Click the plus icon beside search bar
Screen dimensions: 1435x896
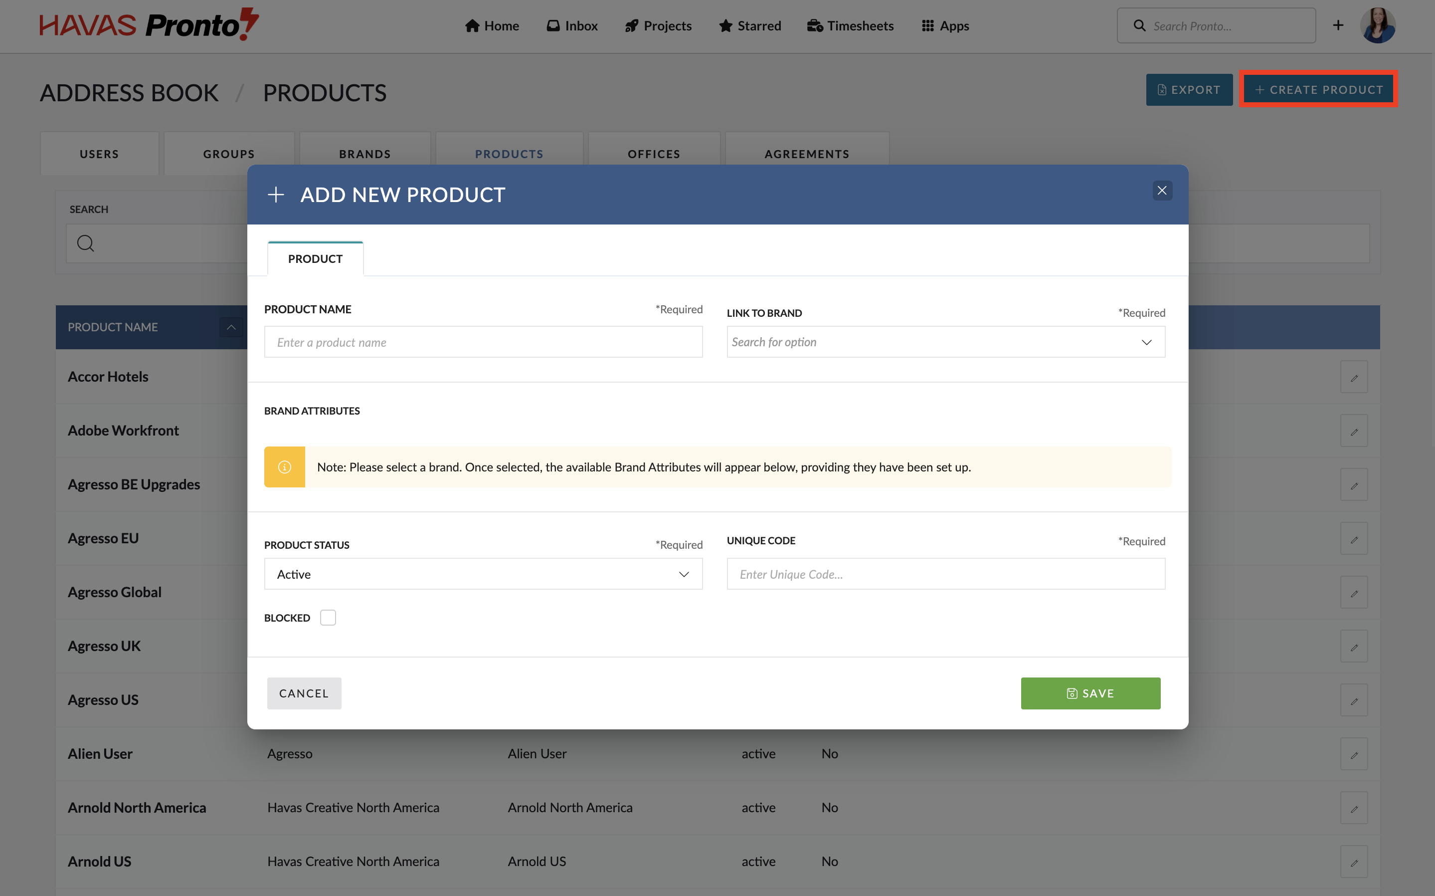pyautogui.click(x=1338, y=25)
